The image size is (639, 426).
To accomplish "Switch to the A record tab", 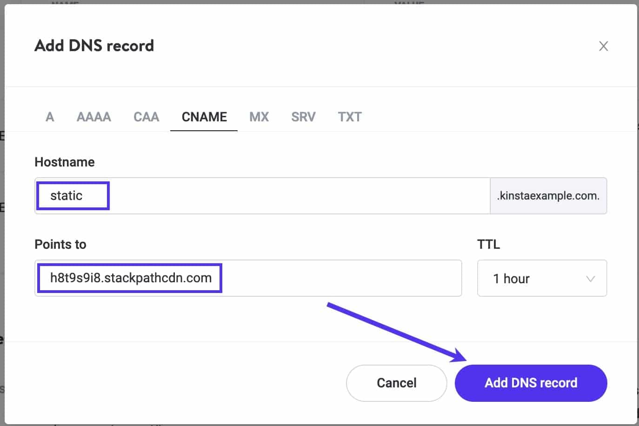I will point(49,117).
